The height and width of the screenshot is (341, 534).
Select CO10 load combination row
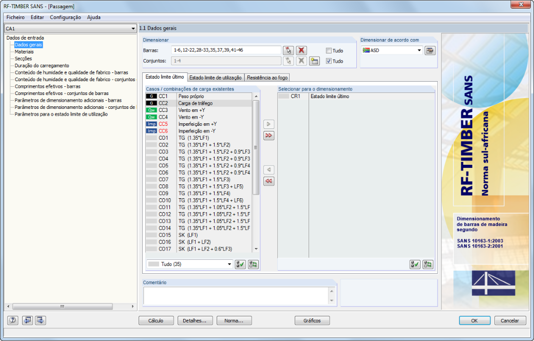199,200
